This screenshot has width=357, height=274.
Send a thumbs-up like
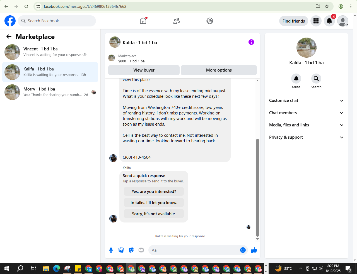point(254,250)
